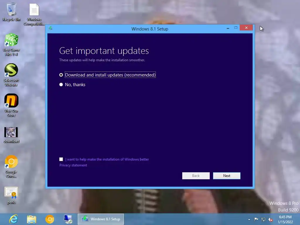Click the I want to help make installation better link text

[x=107, y=159]
